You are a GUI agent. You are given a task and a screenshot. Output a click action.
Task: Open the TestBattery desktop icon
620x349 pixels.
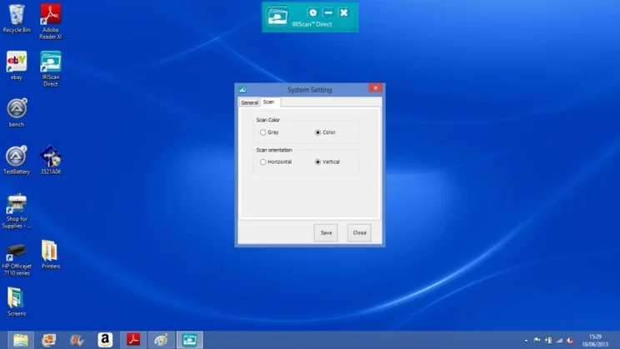17,157
